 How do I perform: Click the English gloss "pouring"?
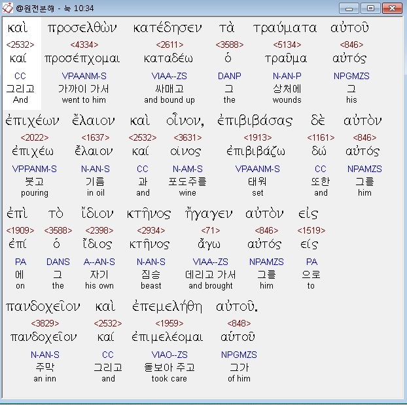click(35, 193)
